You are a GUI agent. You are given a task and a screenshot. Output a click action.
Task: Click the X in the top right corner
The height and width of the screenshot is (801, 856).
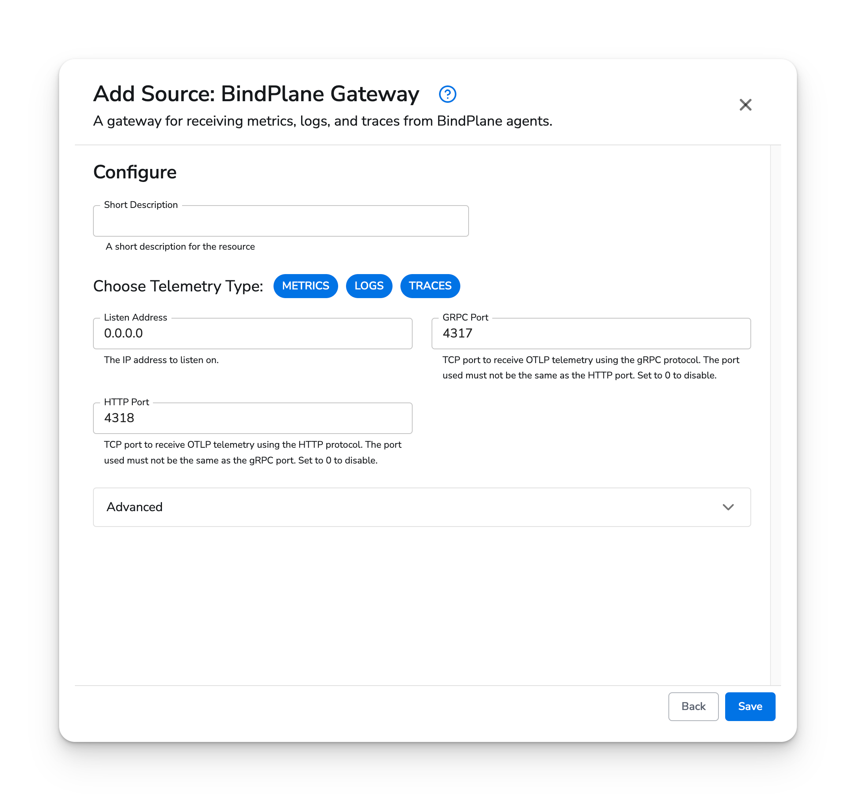point(746,104)
